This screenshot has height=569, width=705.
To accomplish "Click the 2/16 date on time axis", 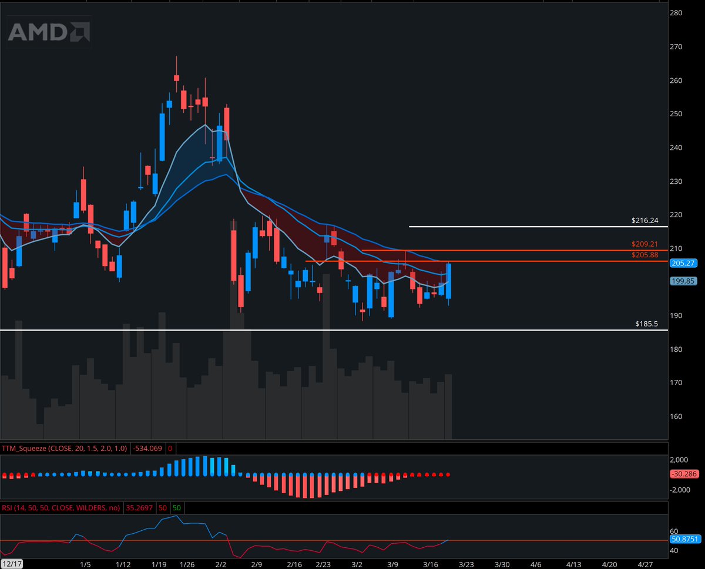I will [x=294, y=564].
